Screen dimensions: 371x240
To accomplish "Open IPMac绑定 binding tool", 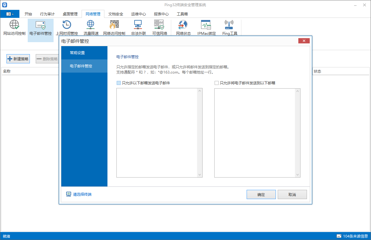I will click(x=206, y=28).
